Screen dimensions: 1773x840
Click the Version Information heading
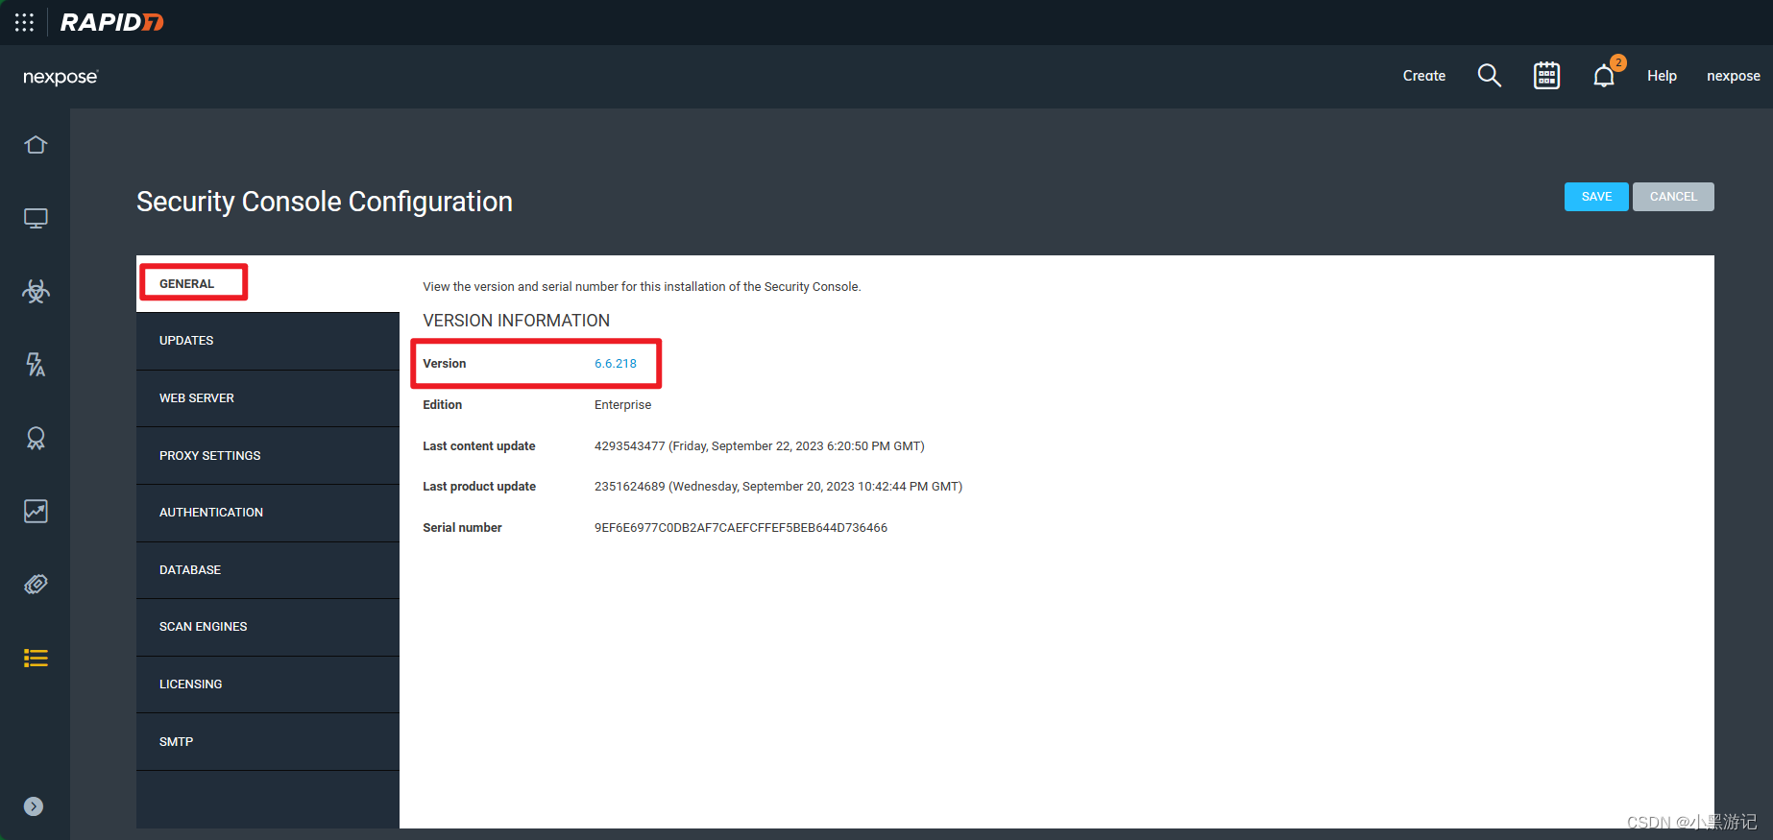click(516, 321)
